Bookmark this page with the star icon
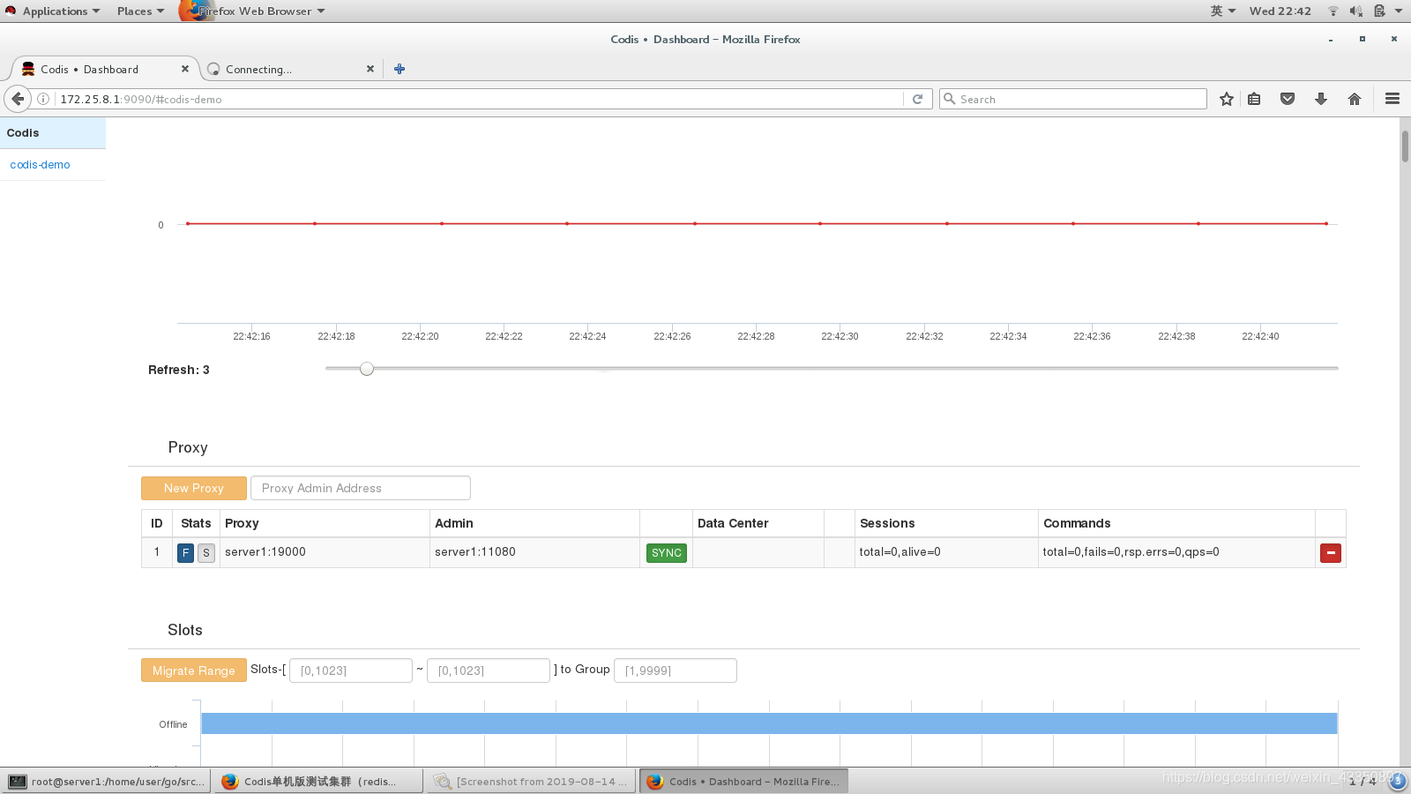 [x=1226, y=99]
